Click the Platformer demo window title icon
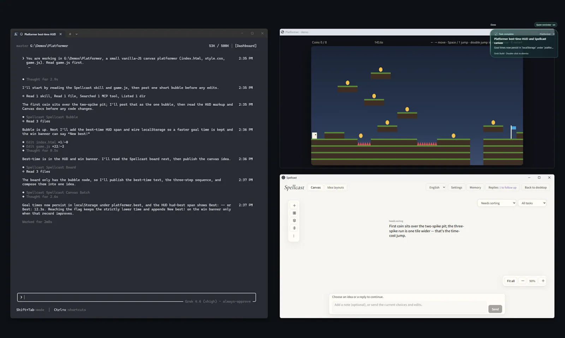Image resolution: width=565 pixels, height=338 pixels. [282, 32]
